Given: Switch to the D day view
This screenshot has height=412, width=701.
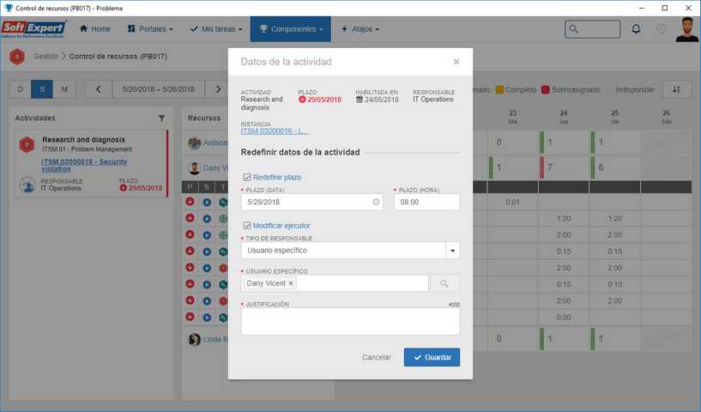Looking at the screenshot, I should [x=20, y=89].
